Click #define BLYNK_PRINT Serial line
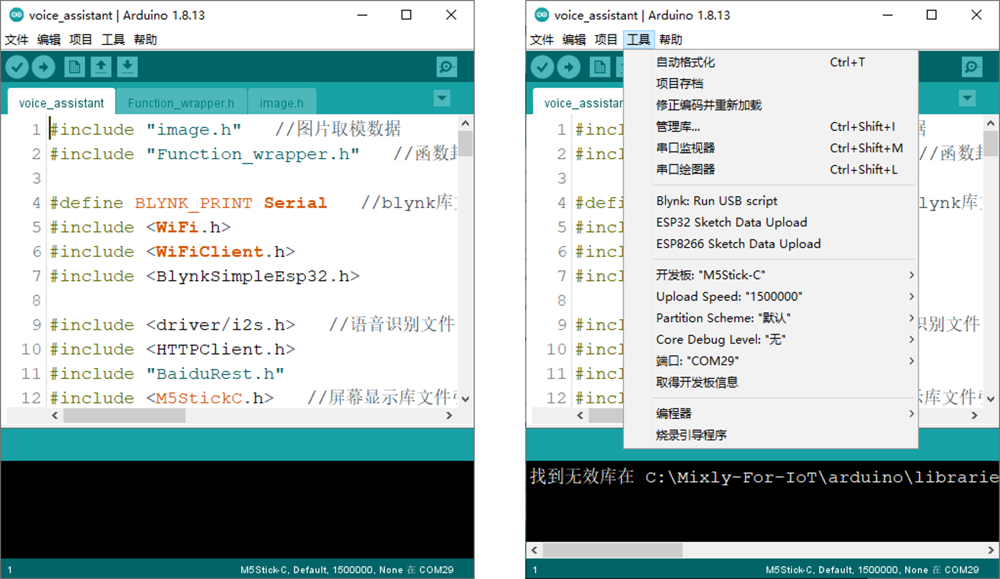This screenshot has height=579, width=1000. click(x=189, y=203)
